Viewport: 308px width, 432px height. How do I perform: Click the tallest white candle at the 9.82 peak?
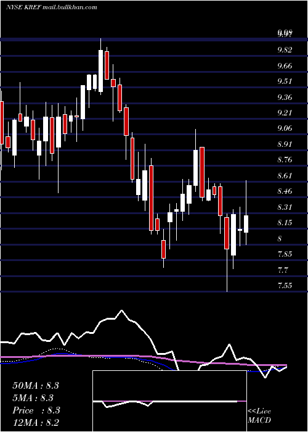[100, 71]
